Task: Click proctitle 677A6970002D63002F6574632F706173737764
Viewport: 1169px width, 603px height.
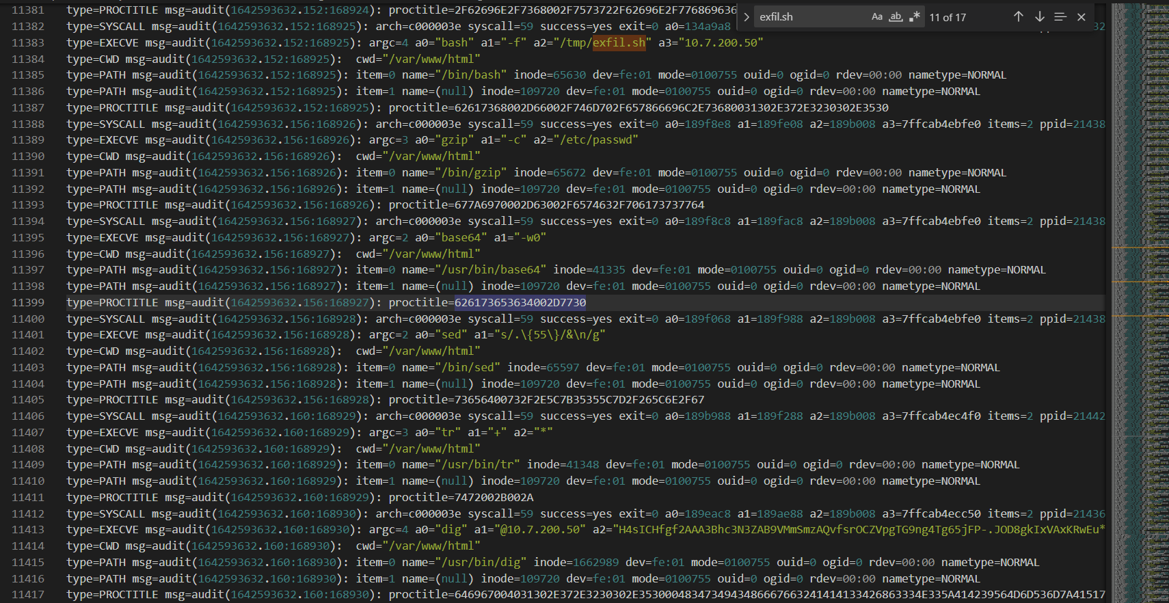Action: coord(580,205)
